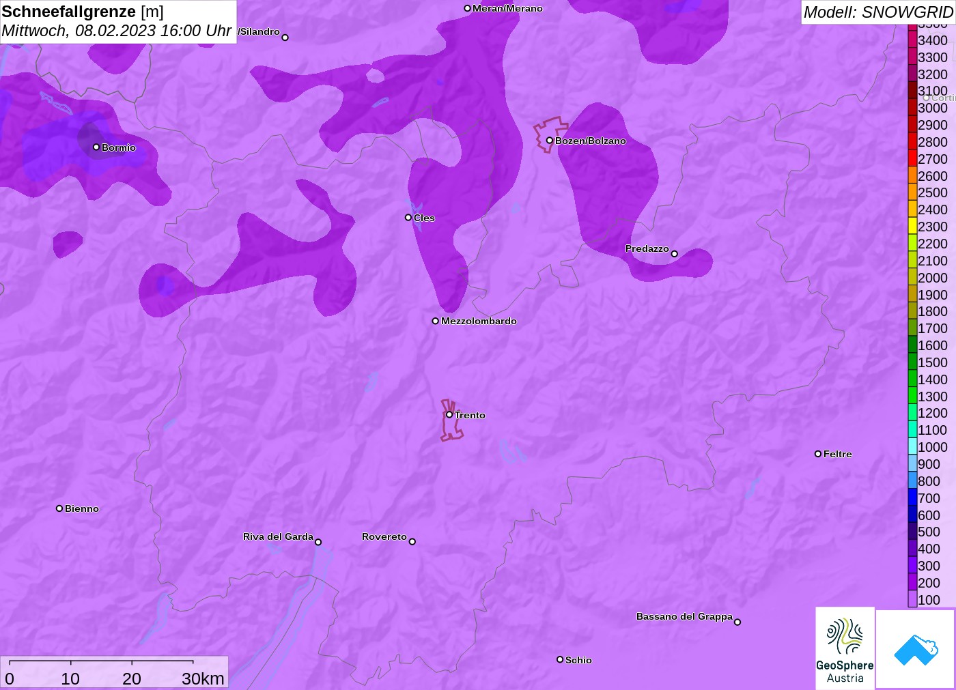Click the 20 scale bar tick label
This screenshot has width=956, height=690.
point(132,678)
